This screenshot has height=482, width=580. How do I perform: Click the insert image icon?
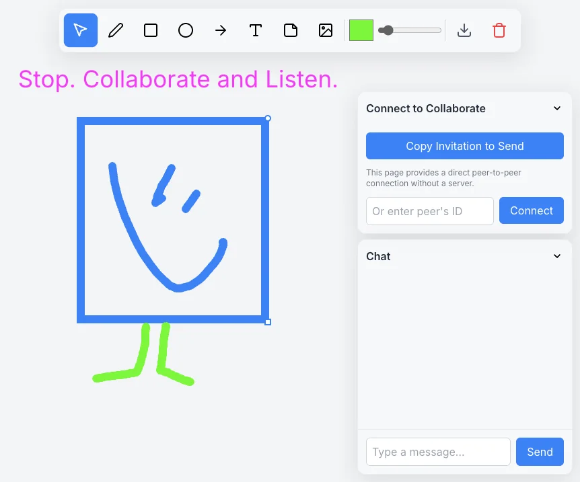[325, 30]
